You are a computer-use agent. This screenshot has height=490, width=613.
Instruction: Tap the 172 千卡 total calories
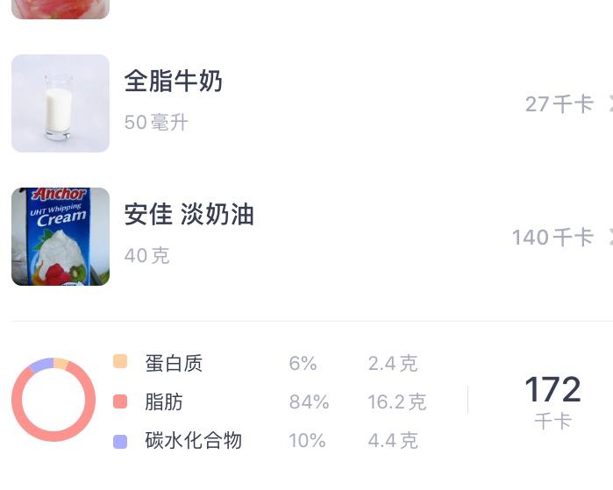tap(552, 401)
